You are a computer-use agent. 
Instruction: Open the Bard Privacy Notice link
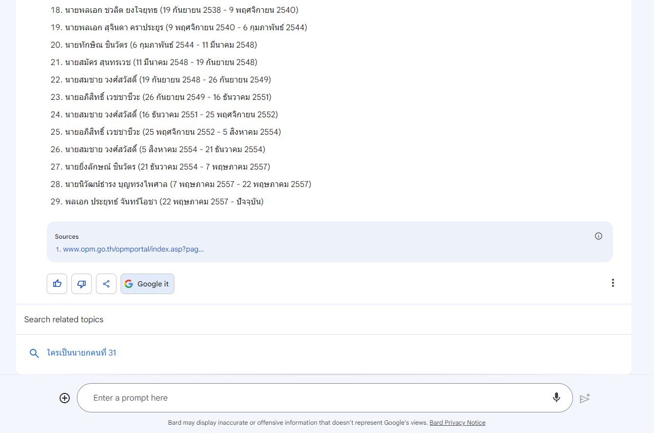[x=457, y=423]
